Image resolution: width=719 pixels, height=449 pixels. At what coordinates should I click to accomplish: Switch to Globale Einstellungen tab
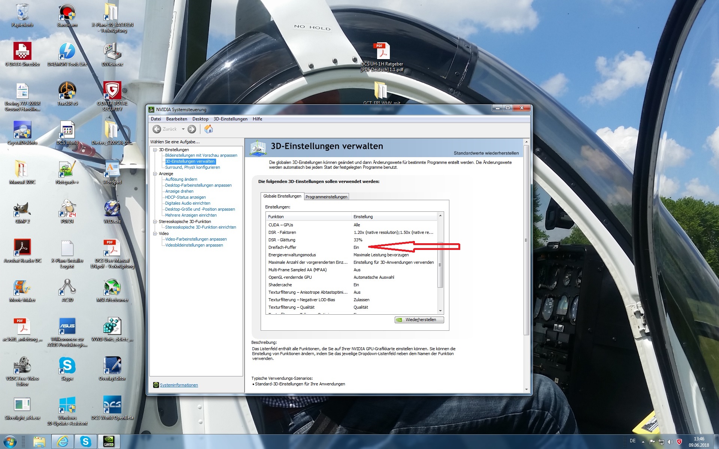282,196
